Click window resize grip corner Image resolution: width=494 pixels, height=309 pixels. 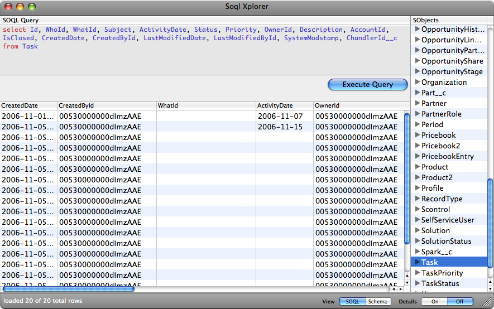point(488,302)
